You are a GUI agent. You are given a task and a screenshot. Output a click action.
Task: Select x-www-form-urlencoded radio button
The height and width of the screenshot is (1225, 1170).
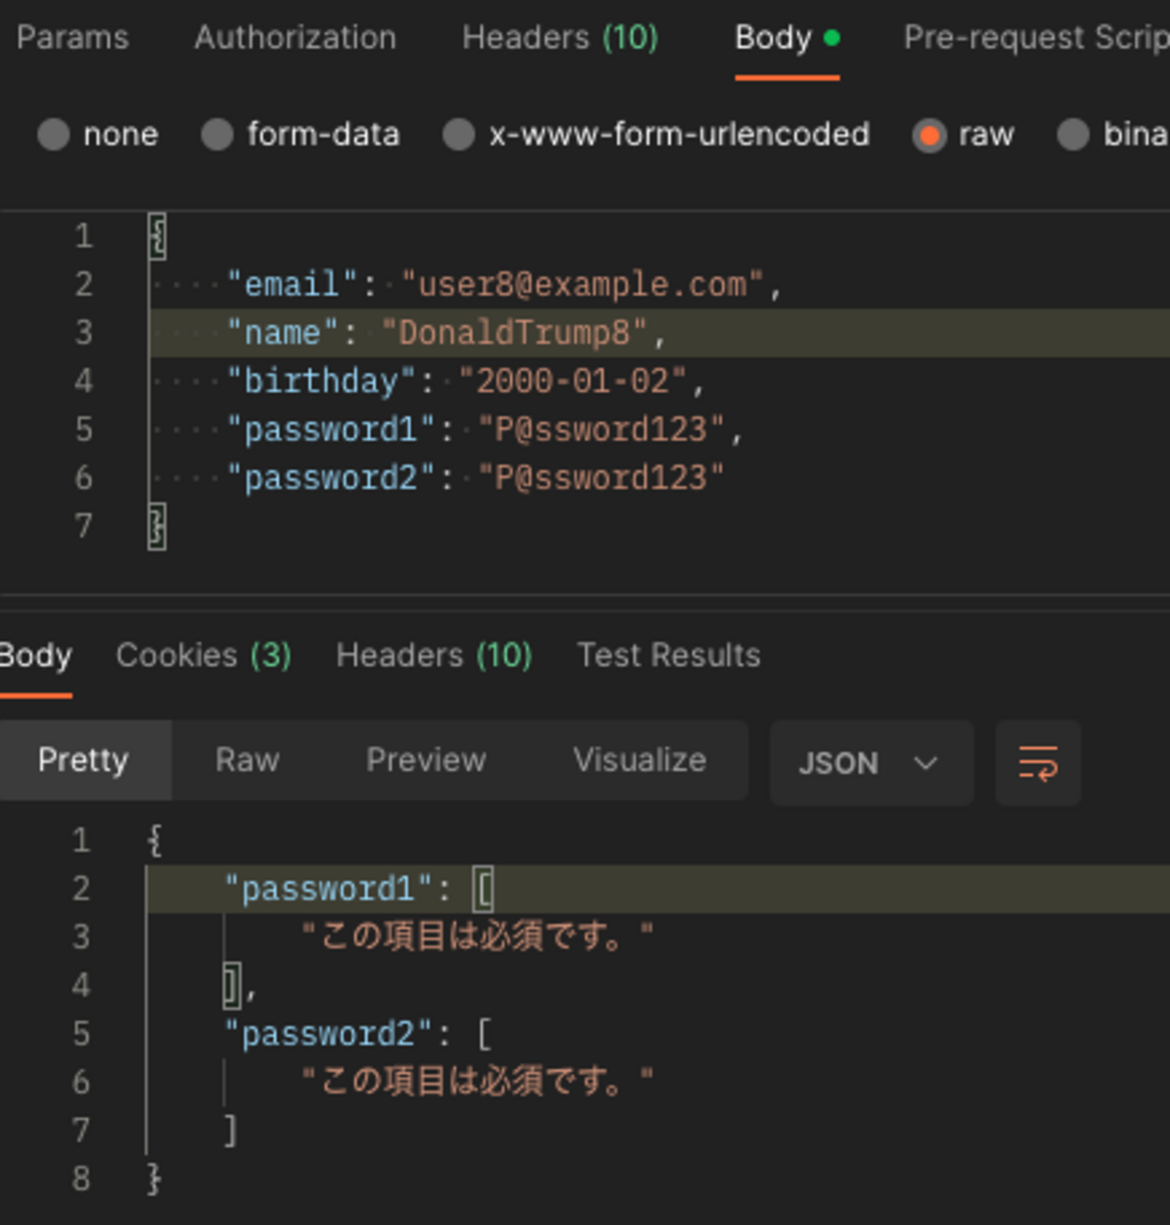click(459, 135)
